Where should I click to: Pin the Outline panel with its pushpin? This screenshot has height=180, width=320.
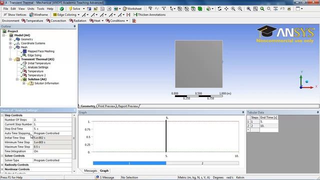[74, 26]
